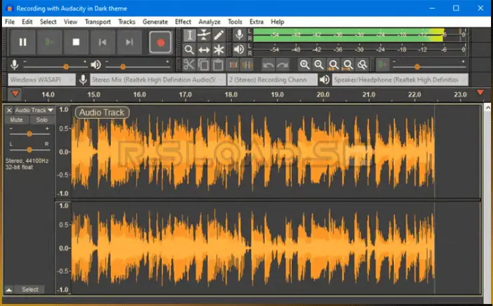Adjust the track pan L/R slider
Image resolution: width=493 pixels, height=306 pixels.
pos(29,150)
